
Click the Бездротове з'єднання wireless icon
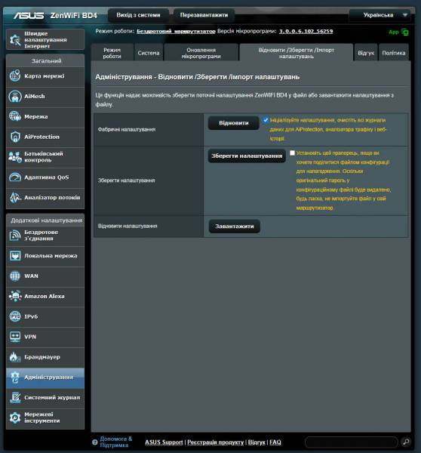pyautogui.click(x=15, y=236)
